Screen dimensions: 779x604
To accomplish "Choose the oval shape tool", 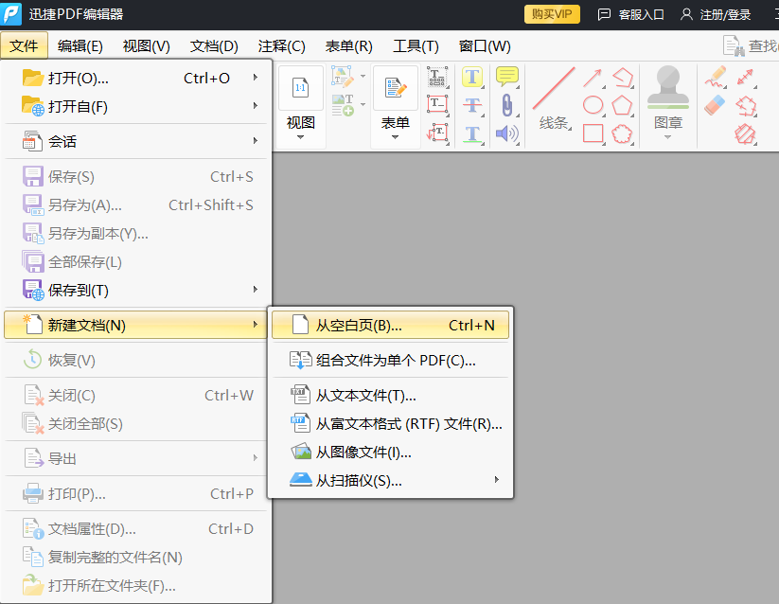I will (x=593, y=105).
